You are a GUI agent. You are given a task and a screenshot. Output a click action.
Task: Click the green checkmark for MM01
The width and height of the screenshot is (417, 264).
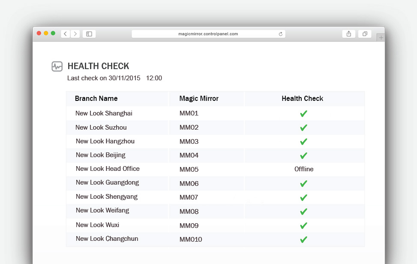[304, 113]
